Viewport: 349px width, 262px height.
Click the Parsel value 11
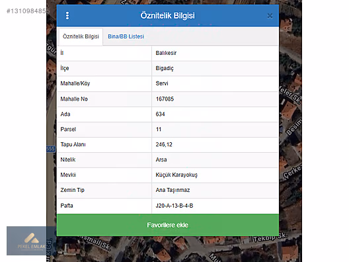[x=159, y=129]
